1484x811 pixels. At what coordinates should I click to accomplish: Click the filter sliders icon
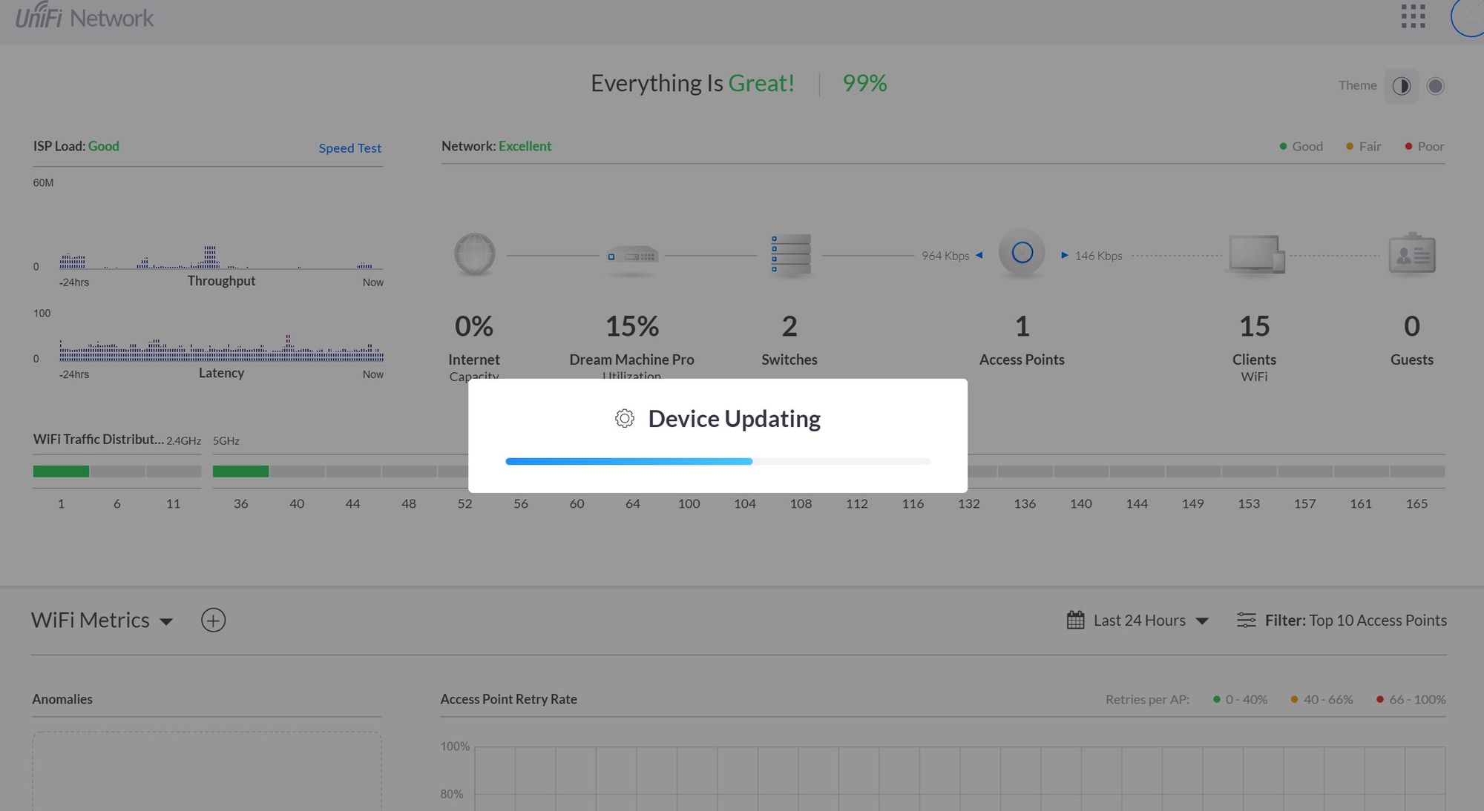1246,620
